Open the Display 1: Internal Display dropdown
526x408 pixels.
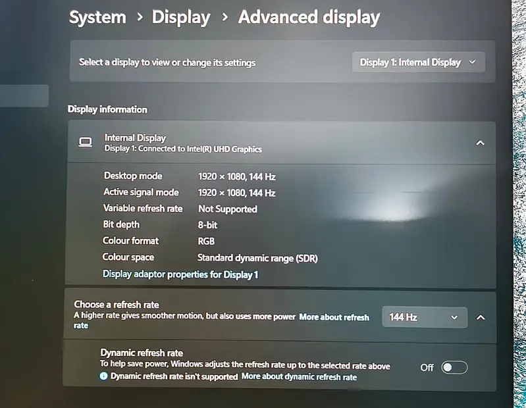click(x=418, y=63)
